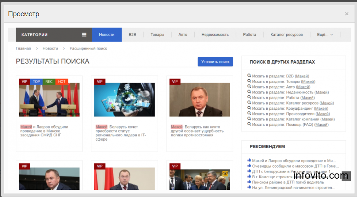Click the TOP badge on the first news card
The width and height of the screenshot is (357, 197).
point(36,81)
